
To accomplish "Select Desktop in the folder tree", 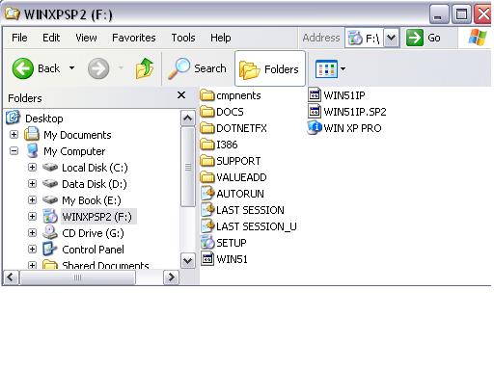I will pos(44,119).
